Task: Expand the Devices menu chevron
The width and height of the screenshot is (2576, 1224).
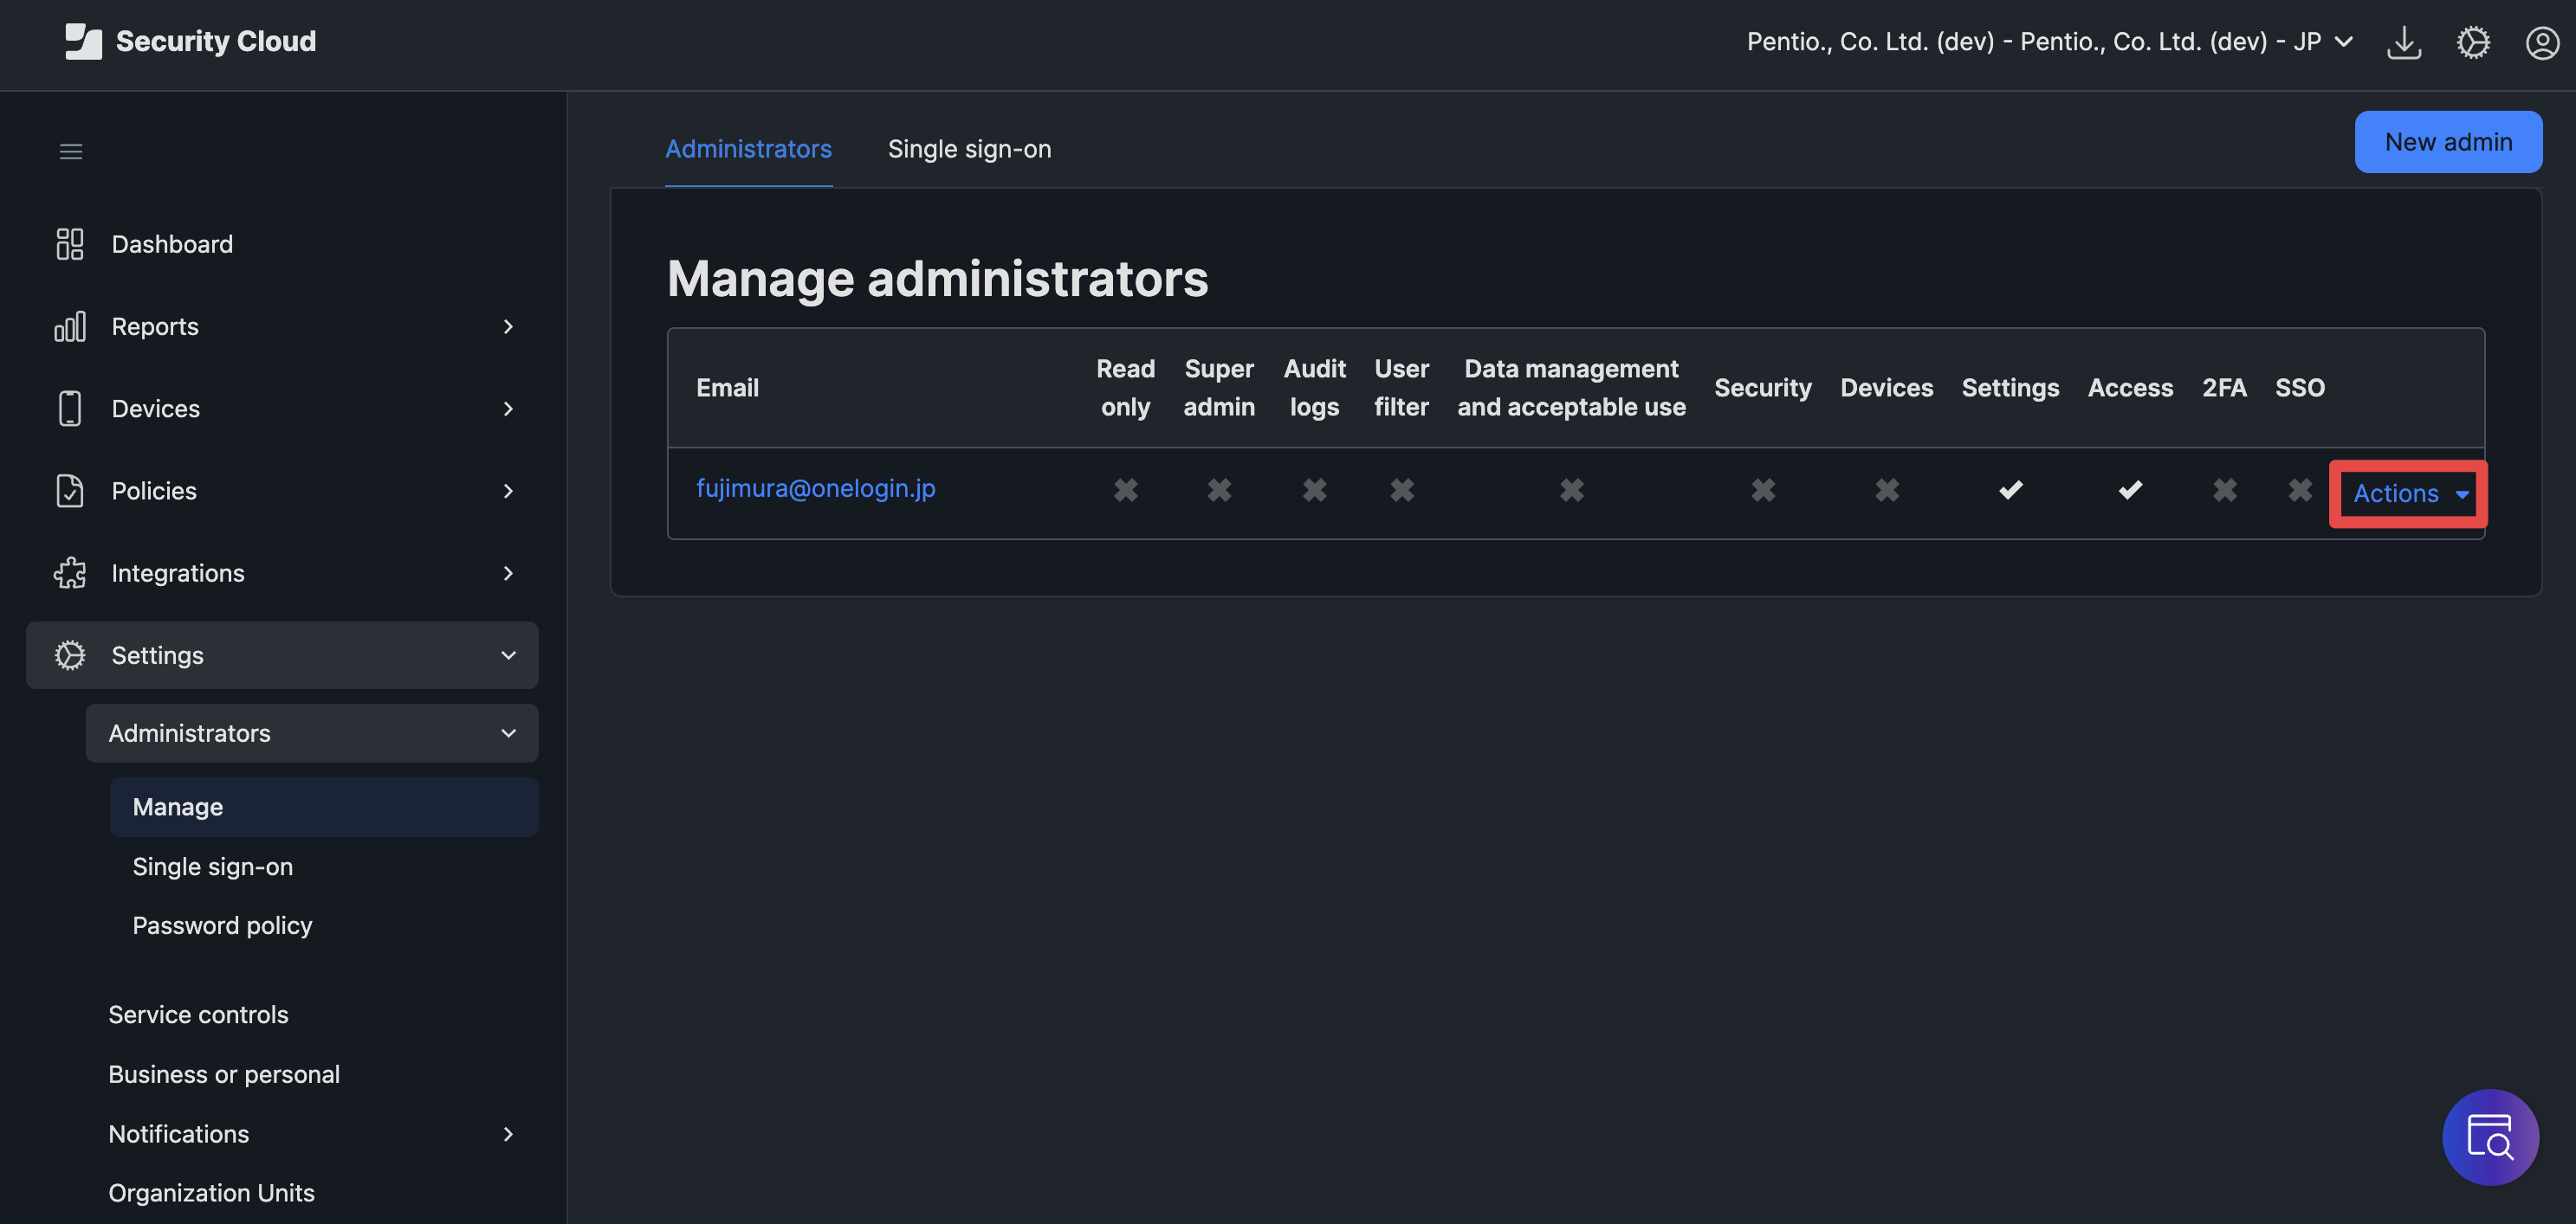Action: [508, 409]
